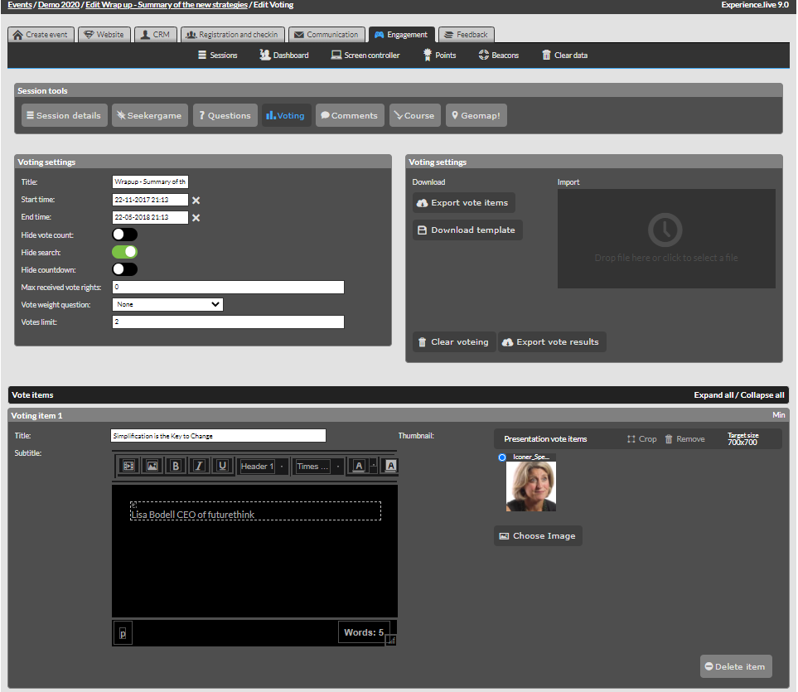Disable the Hide search toggle

point(125,252)
